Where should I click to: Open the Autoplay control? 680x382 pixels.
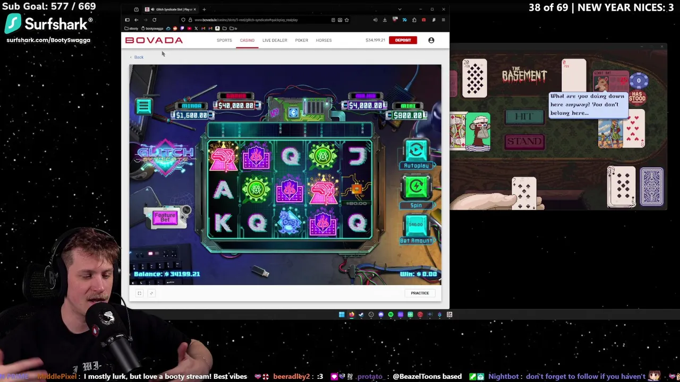pyautogui.click(x=416, y=154)
